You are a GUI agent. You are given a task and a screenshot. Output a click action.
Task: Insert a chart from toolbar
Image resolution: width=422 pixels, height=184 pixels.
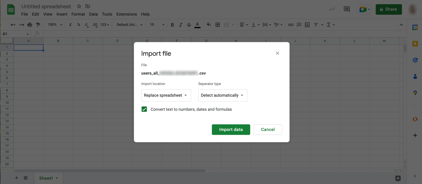point(307,25)
